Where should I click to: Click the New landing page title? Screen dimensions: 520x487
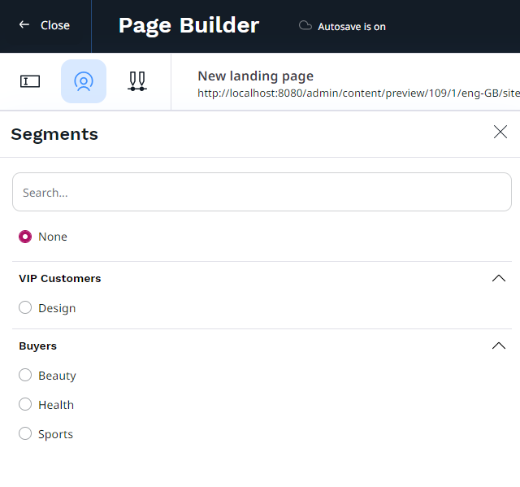coord(255,76)
